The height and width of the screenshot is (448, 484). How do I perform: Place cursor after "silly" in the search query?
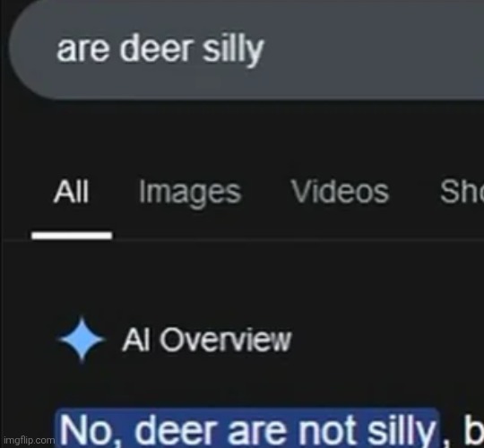tap(265, 49)
